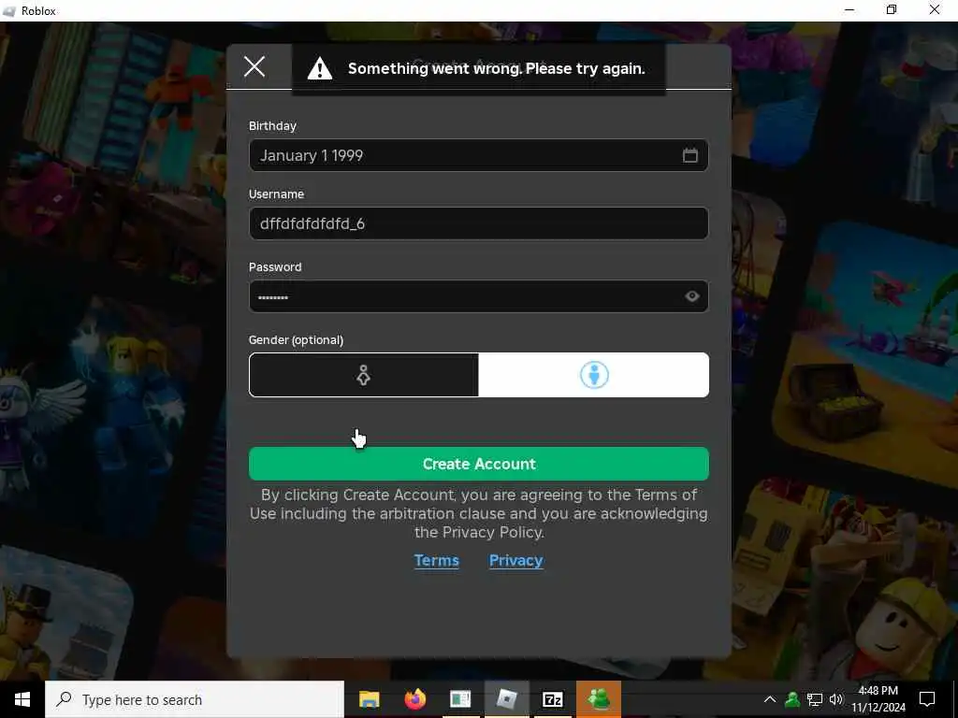
Task: Select the female gender option
Action: (x=364, y=375)
